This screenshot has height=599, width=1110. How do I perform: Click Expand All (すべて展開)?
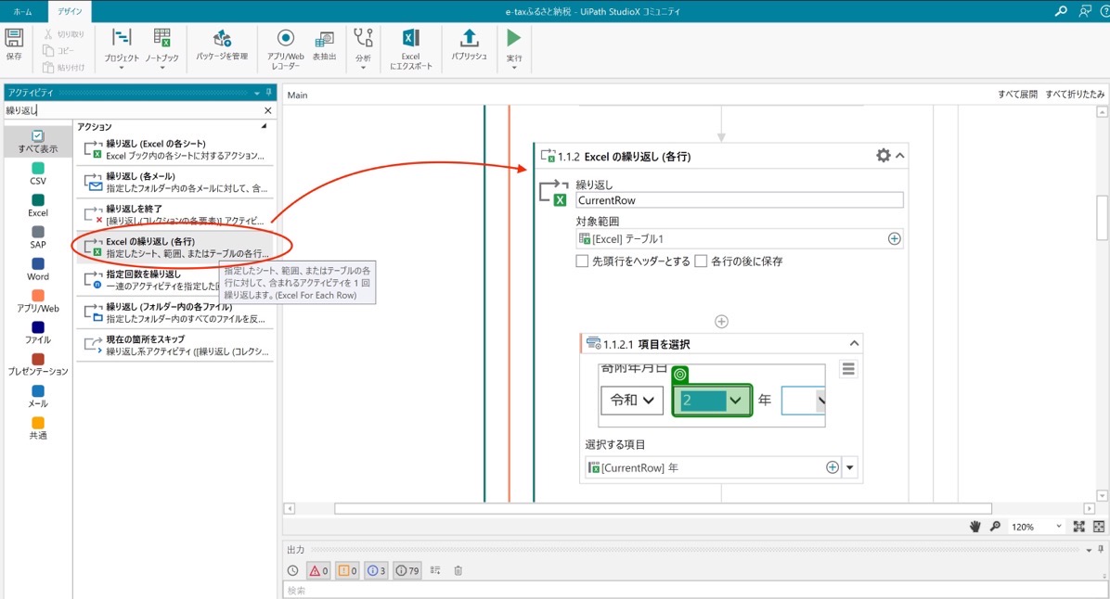pos(1017,94)
